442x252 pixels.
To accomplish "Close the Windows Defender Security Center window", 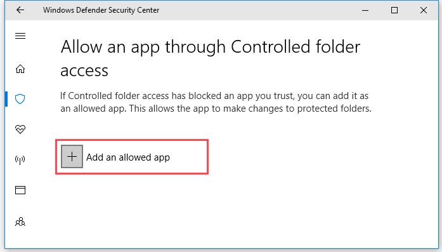I will (424, 10).
